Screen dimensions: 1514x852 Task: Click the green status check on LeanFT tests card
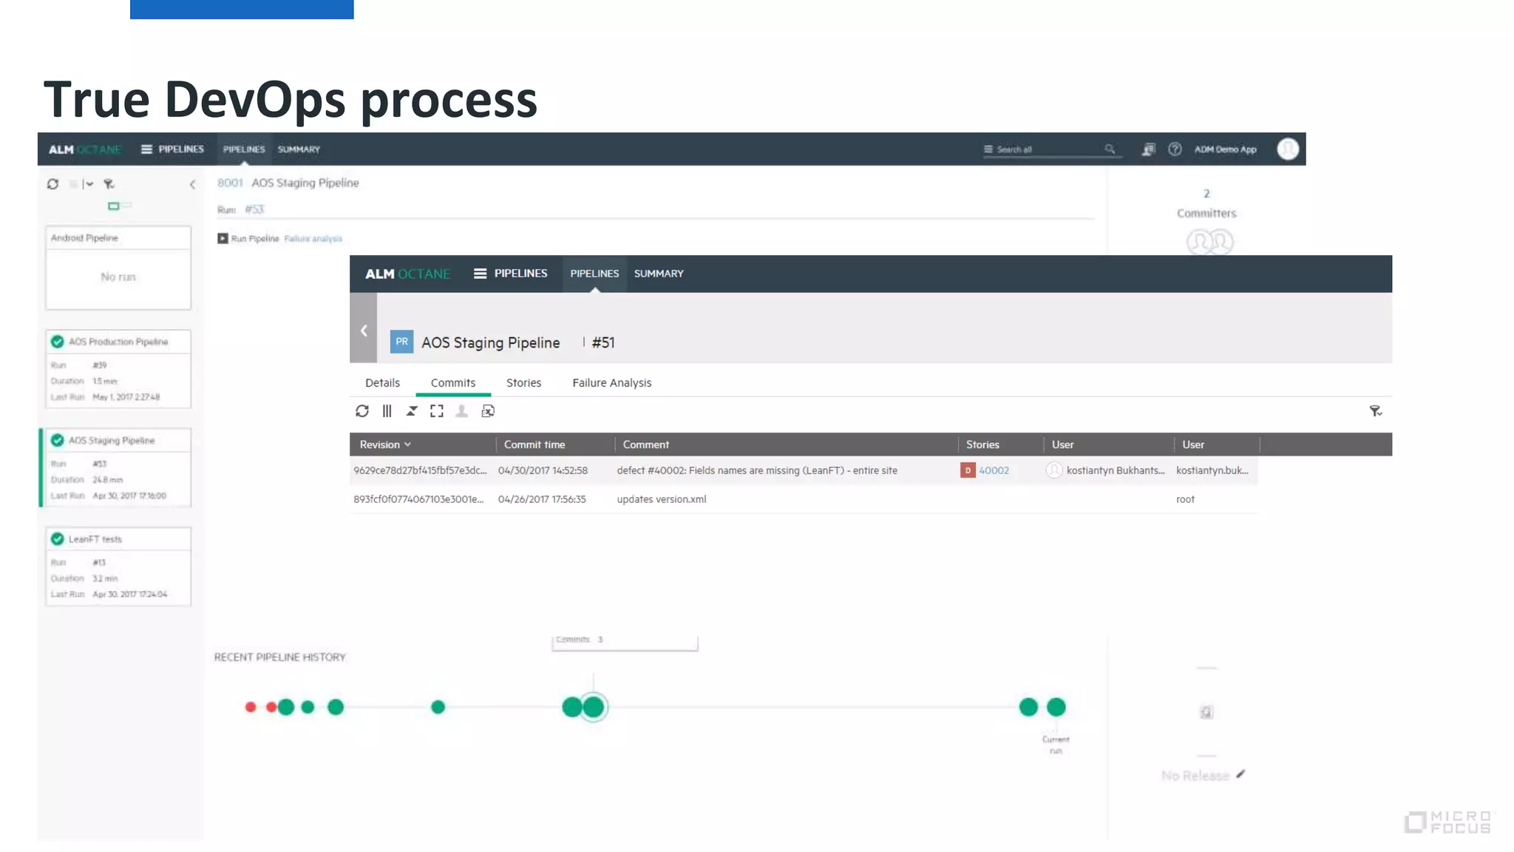click(x=57, y=539)
